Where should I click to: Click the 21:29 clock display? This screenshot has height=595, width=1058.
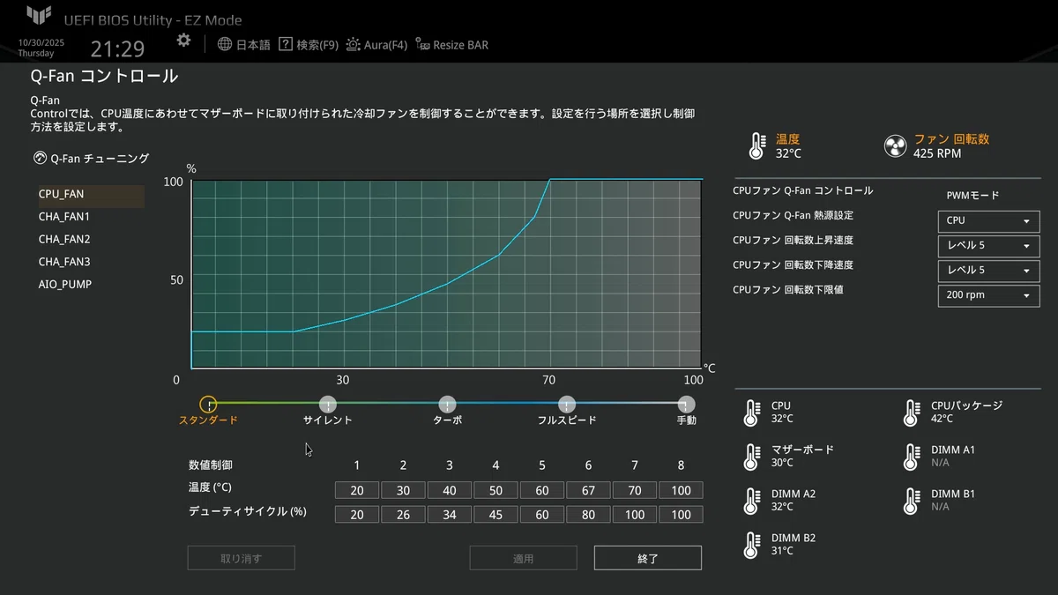click(117, 48)
